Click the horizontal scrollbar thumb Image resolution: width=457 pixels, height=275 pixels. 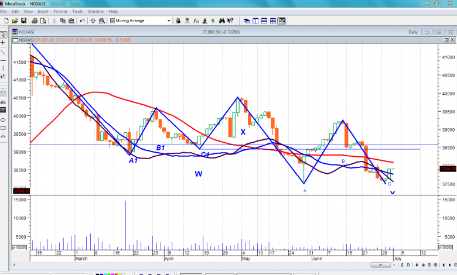pyautogui.click(x=380, y=265)
